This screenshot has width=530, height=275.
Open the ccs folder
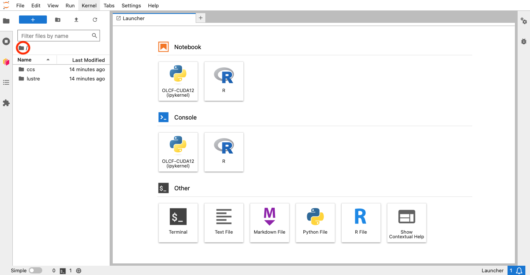click(31, 70)
